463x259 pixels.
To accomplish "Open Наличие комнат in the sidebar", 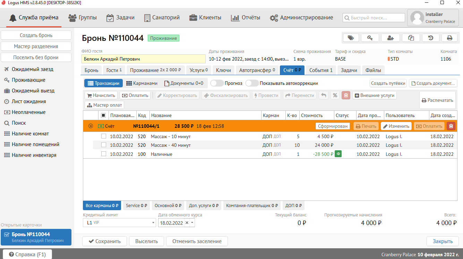I will [30, 134].
